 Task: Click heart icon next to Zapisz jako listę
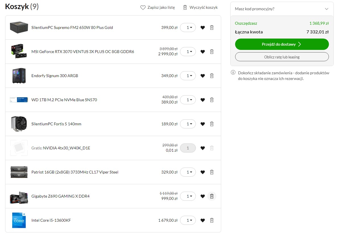[143, 8]
